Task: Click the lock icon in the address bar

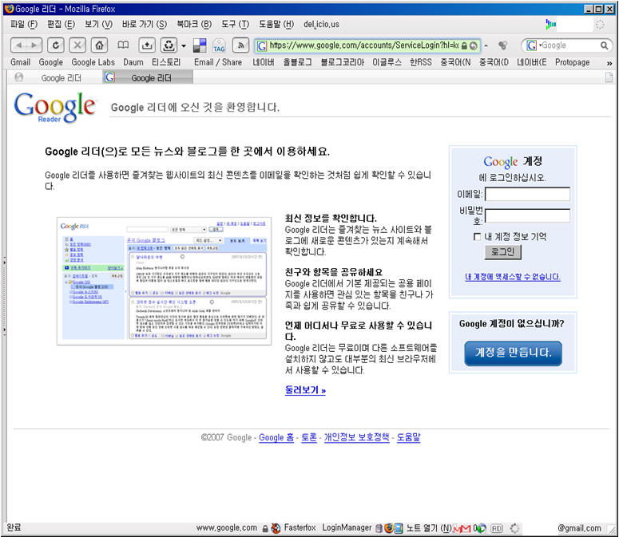Action: point(464,45)
